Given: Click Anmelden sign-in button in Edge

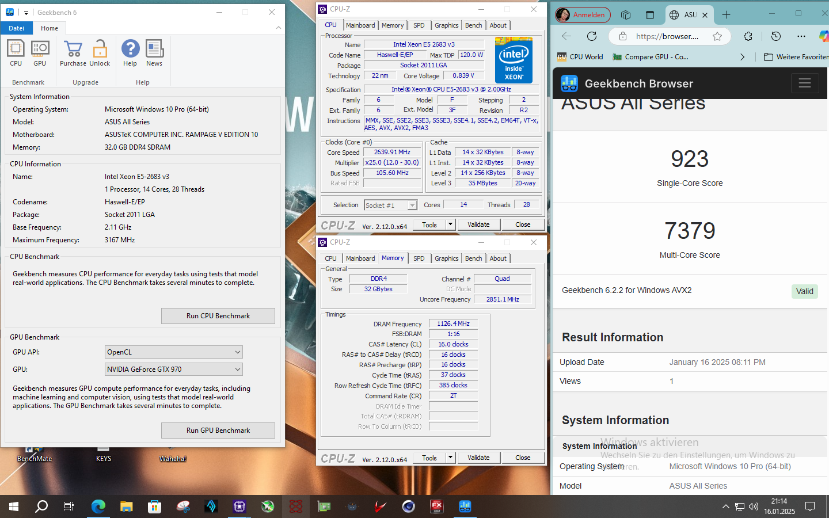Looking at the screenshot, I should click(x=581, y=15).
